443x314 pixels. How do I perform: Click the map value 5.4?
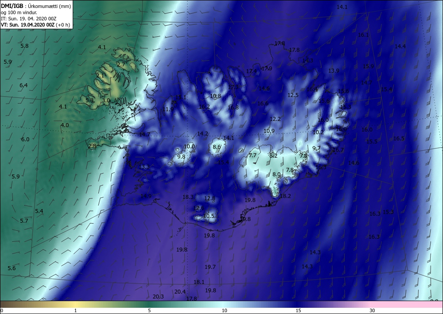point(39,211)
